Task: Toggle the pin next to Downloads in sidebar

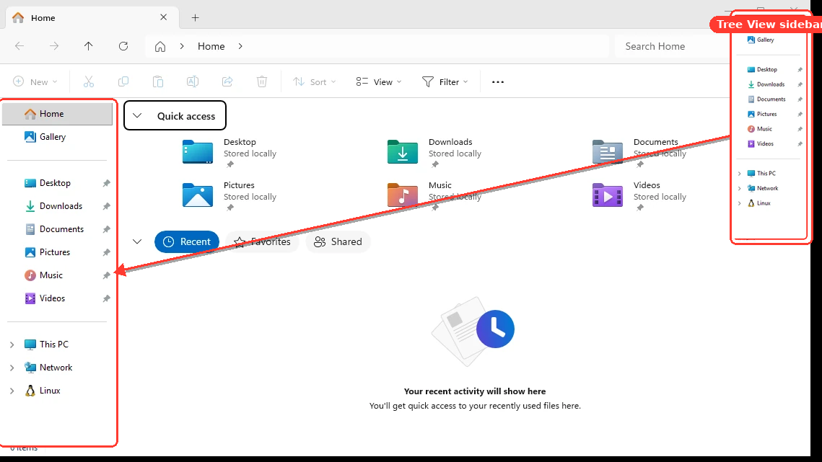Action: pos(106,206)
